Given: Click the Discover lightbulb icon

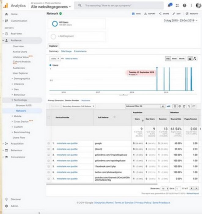Looking at the screenshot, I should coord(6,199).
